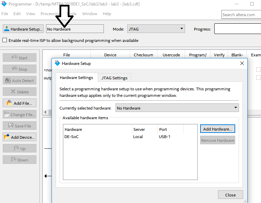Click the Add Hardware button
Viewport: 261px width, 203px height.
[217, 129]
